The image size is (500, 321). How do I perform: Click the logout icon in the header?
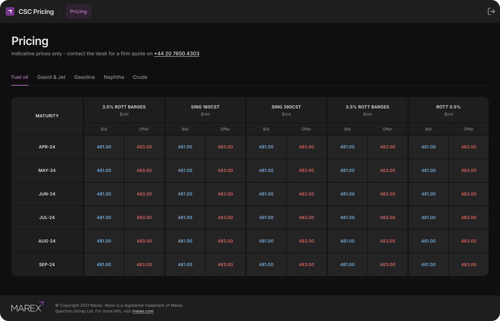coord(491,11)
